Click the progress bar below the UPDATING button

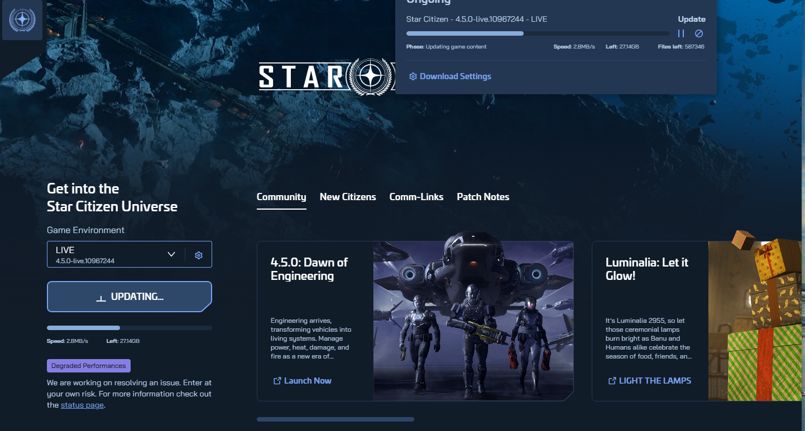tap(130, 328)
